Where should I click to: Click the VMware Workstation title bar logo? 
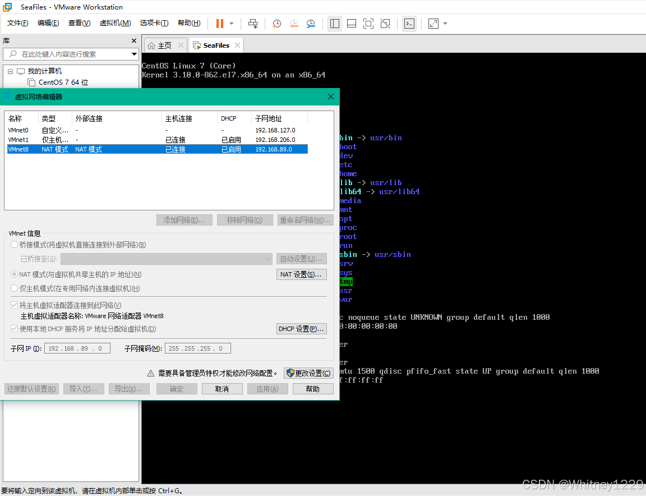[7, 7]
